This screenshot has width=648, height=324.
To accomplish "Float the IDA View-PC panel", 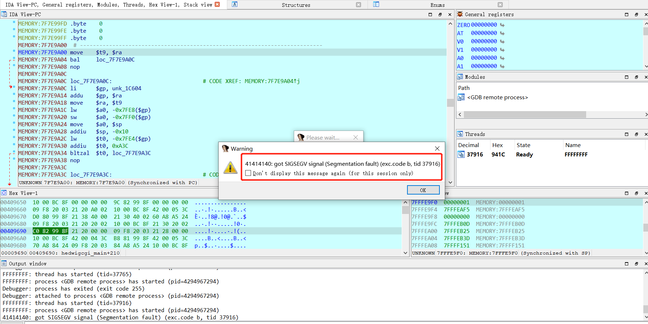I will coord(440,15).
